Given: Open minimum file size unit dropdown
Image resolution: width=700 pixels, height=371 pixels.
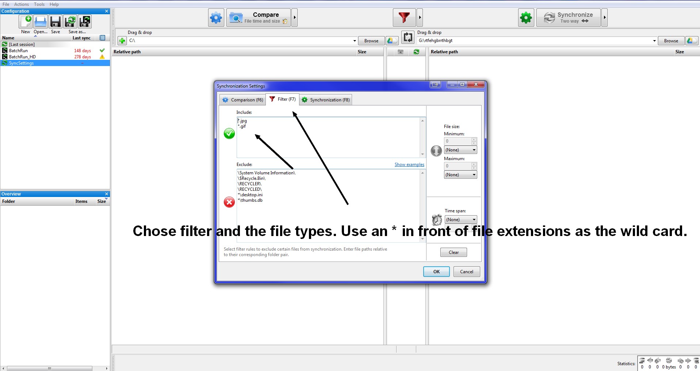Looking at the screenshot, I should (x=460, y=150).
